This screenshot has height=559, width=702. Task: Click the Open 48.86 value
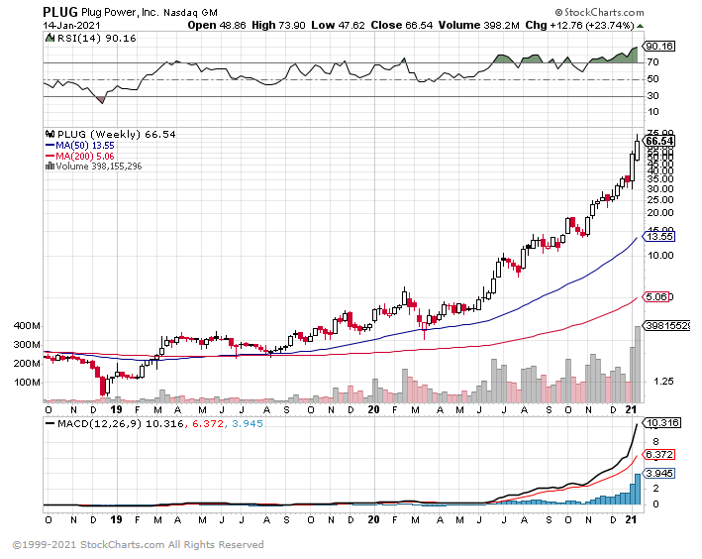217,25
